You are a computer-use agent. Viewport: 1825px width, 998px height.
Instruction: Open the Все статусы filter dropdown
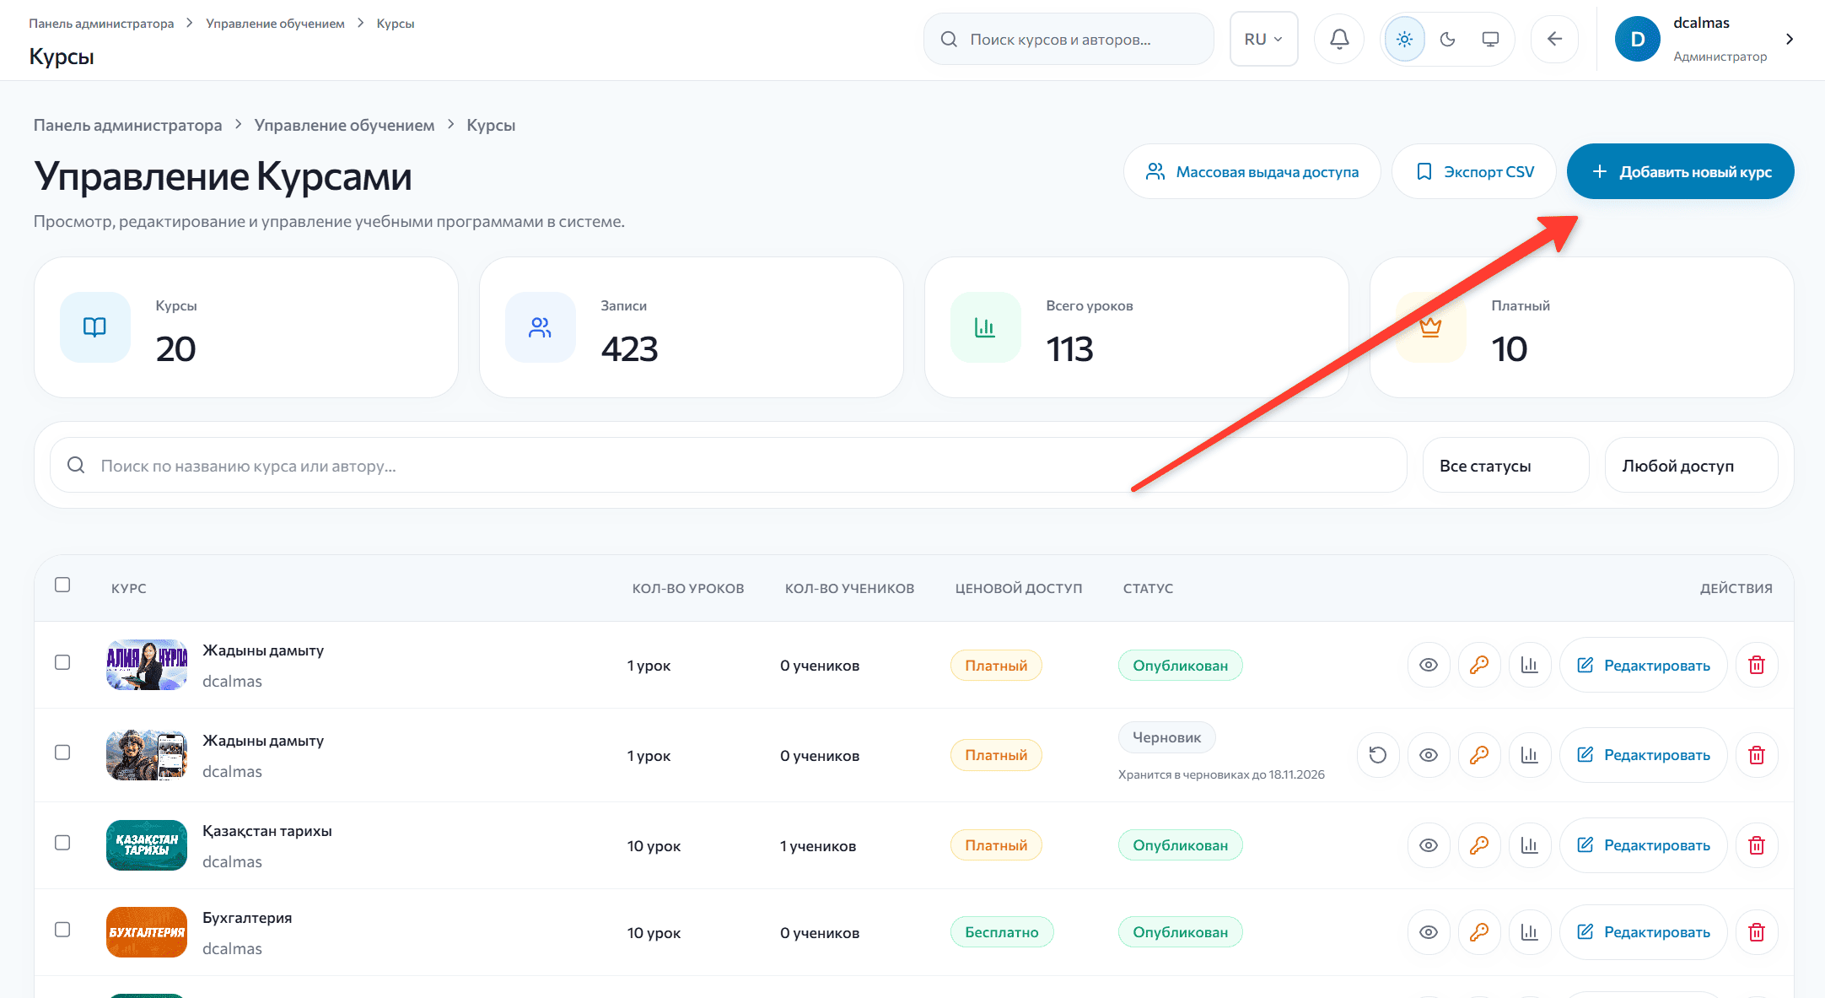1505,466
